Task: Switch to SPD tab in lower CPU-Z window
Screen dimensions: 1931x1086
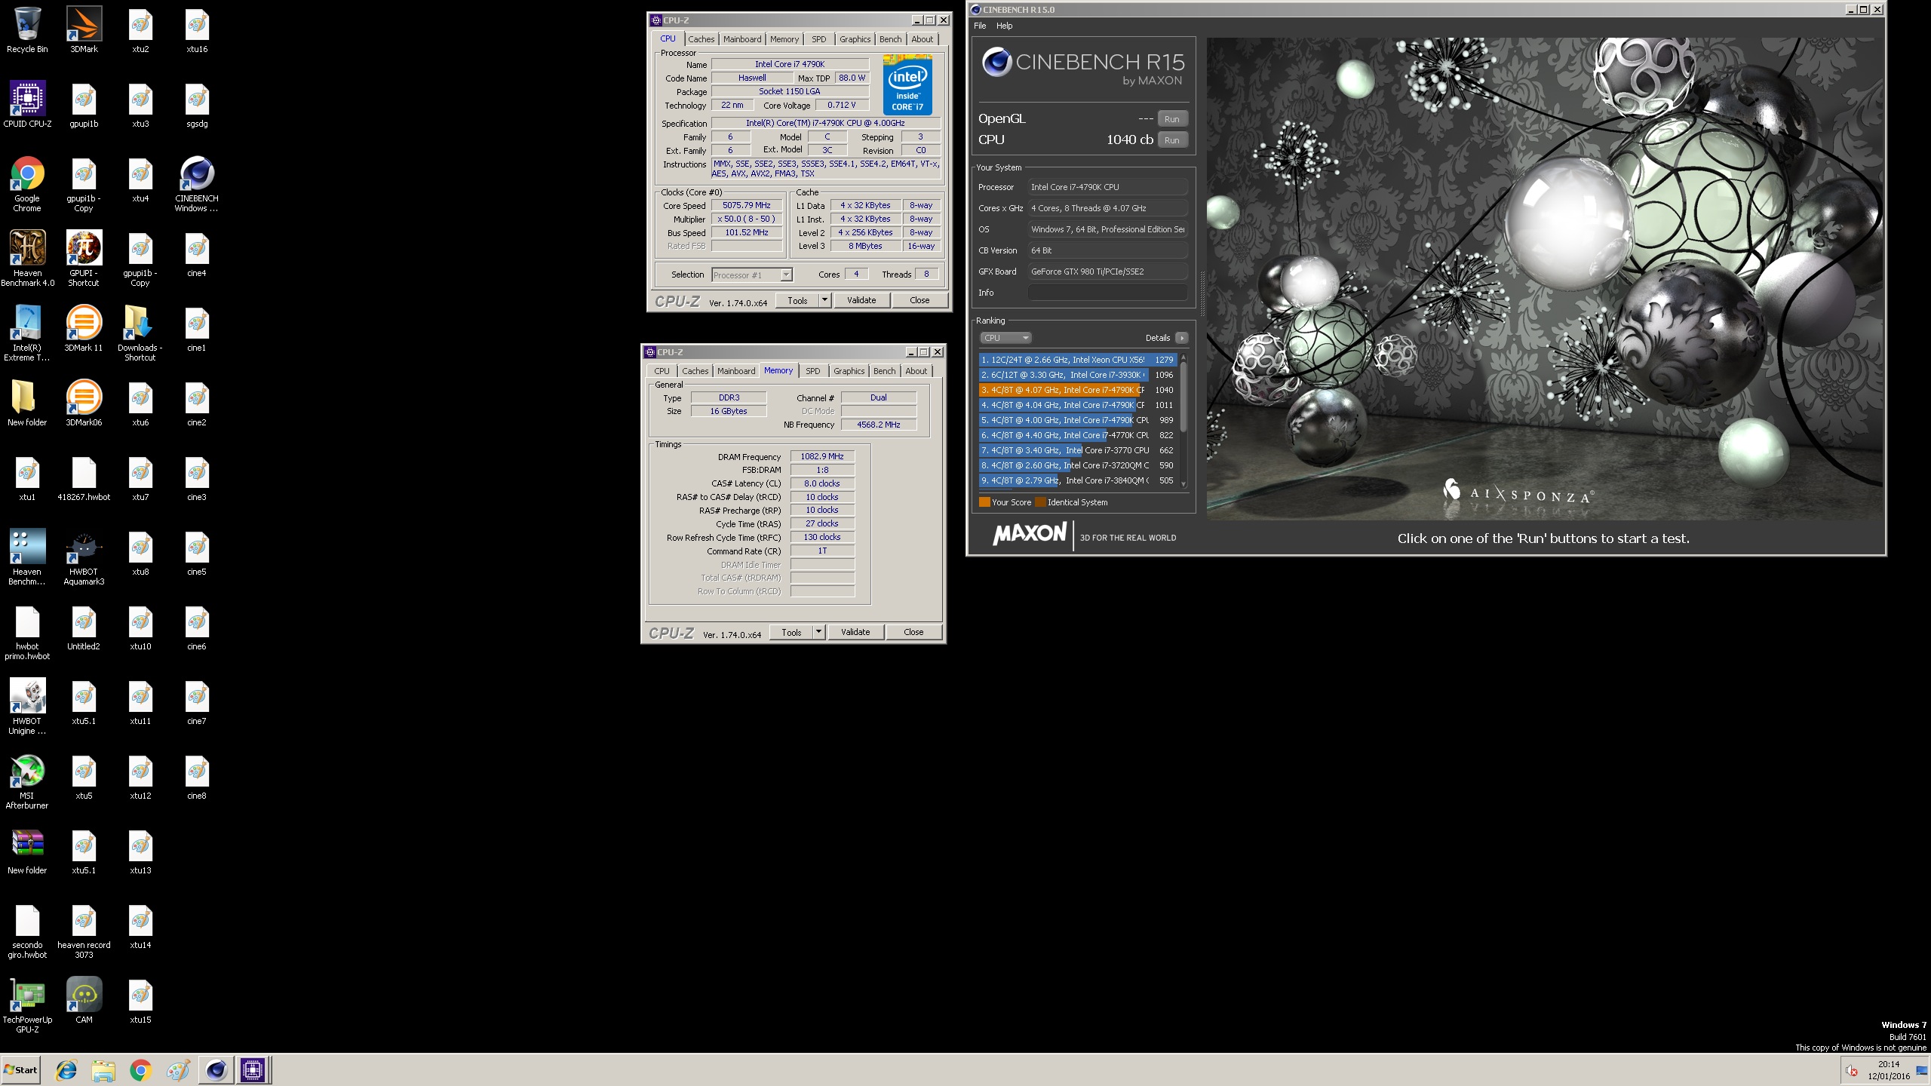Action: [812, 371]
